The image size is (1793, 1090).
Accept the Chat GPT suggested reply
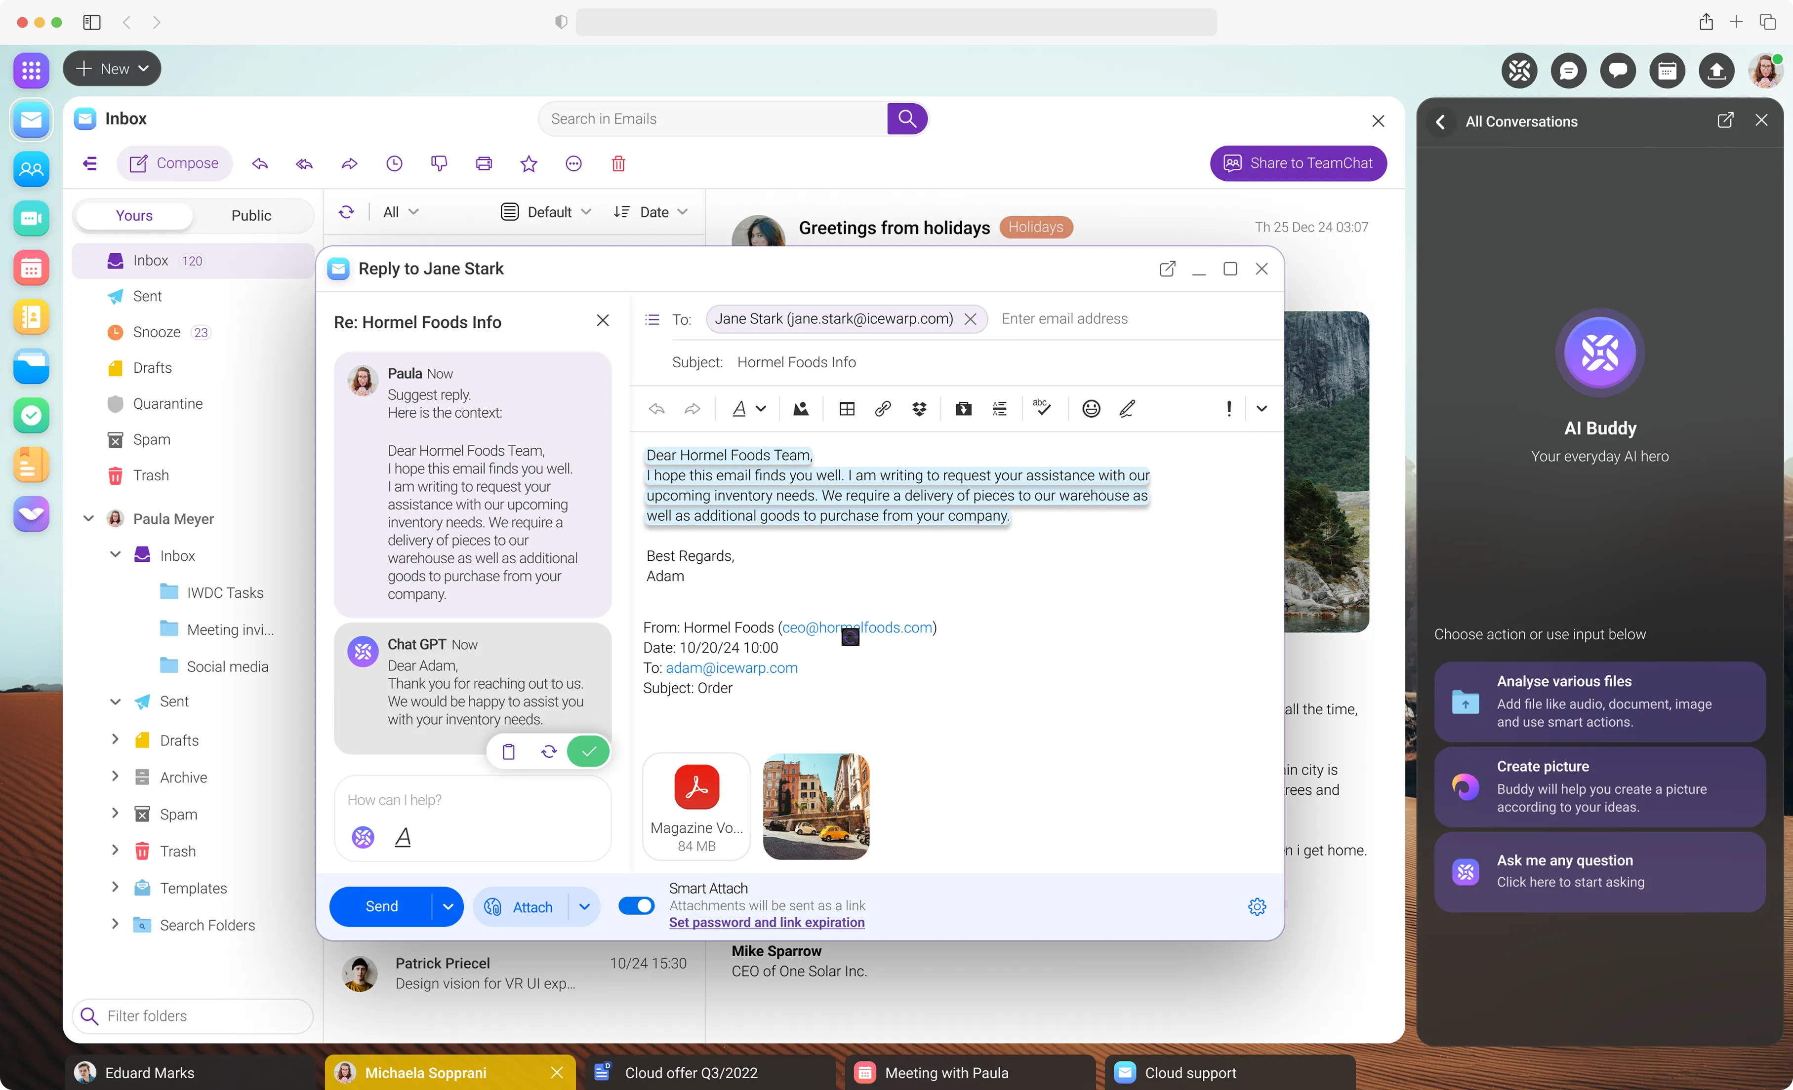(588, 751)
